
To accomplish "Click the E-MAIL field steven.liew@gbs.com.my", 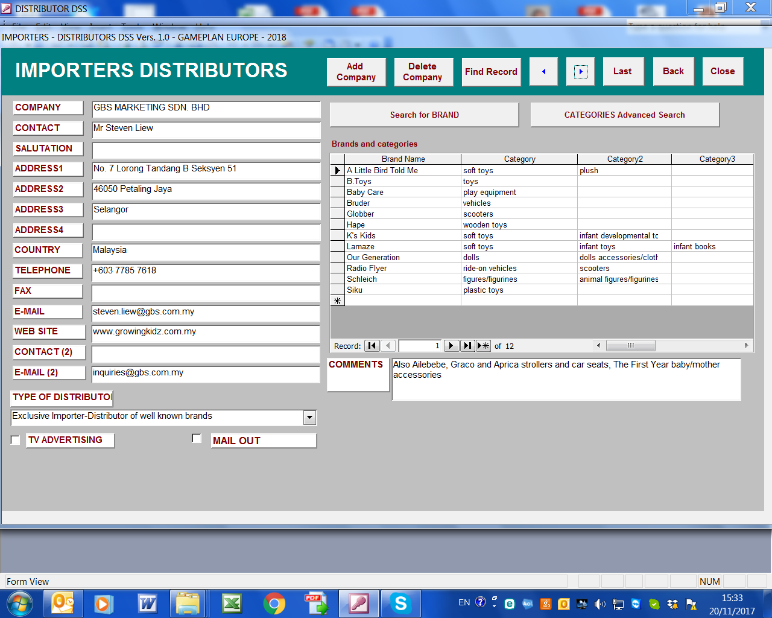I will click(206, 313).
